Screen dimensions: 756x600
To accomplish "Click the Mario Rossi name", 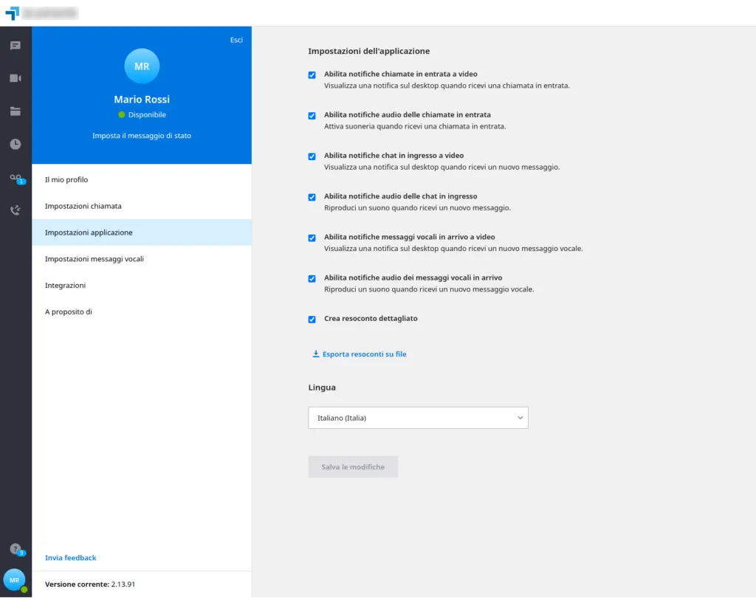I will click(x=142, y=100).
